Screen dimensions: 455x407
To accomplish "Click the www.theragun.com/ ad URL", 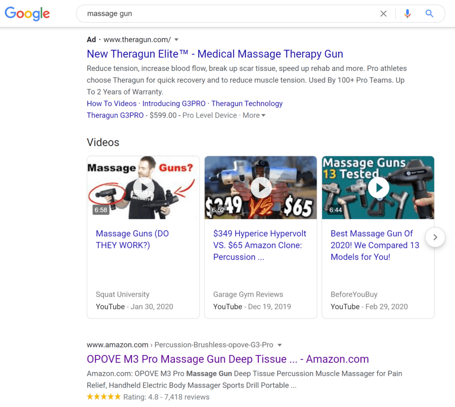I will pos(137,40).
